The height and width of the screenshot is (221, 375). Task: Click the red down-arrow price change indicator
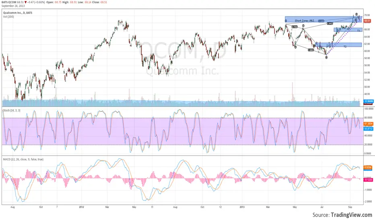coord(26,2)
